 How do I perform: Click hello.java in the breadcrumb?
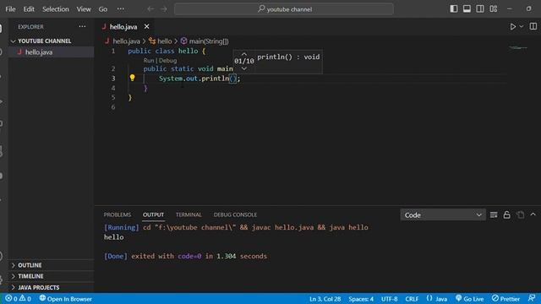[x=126, y=41]
